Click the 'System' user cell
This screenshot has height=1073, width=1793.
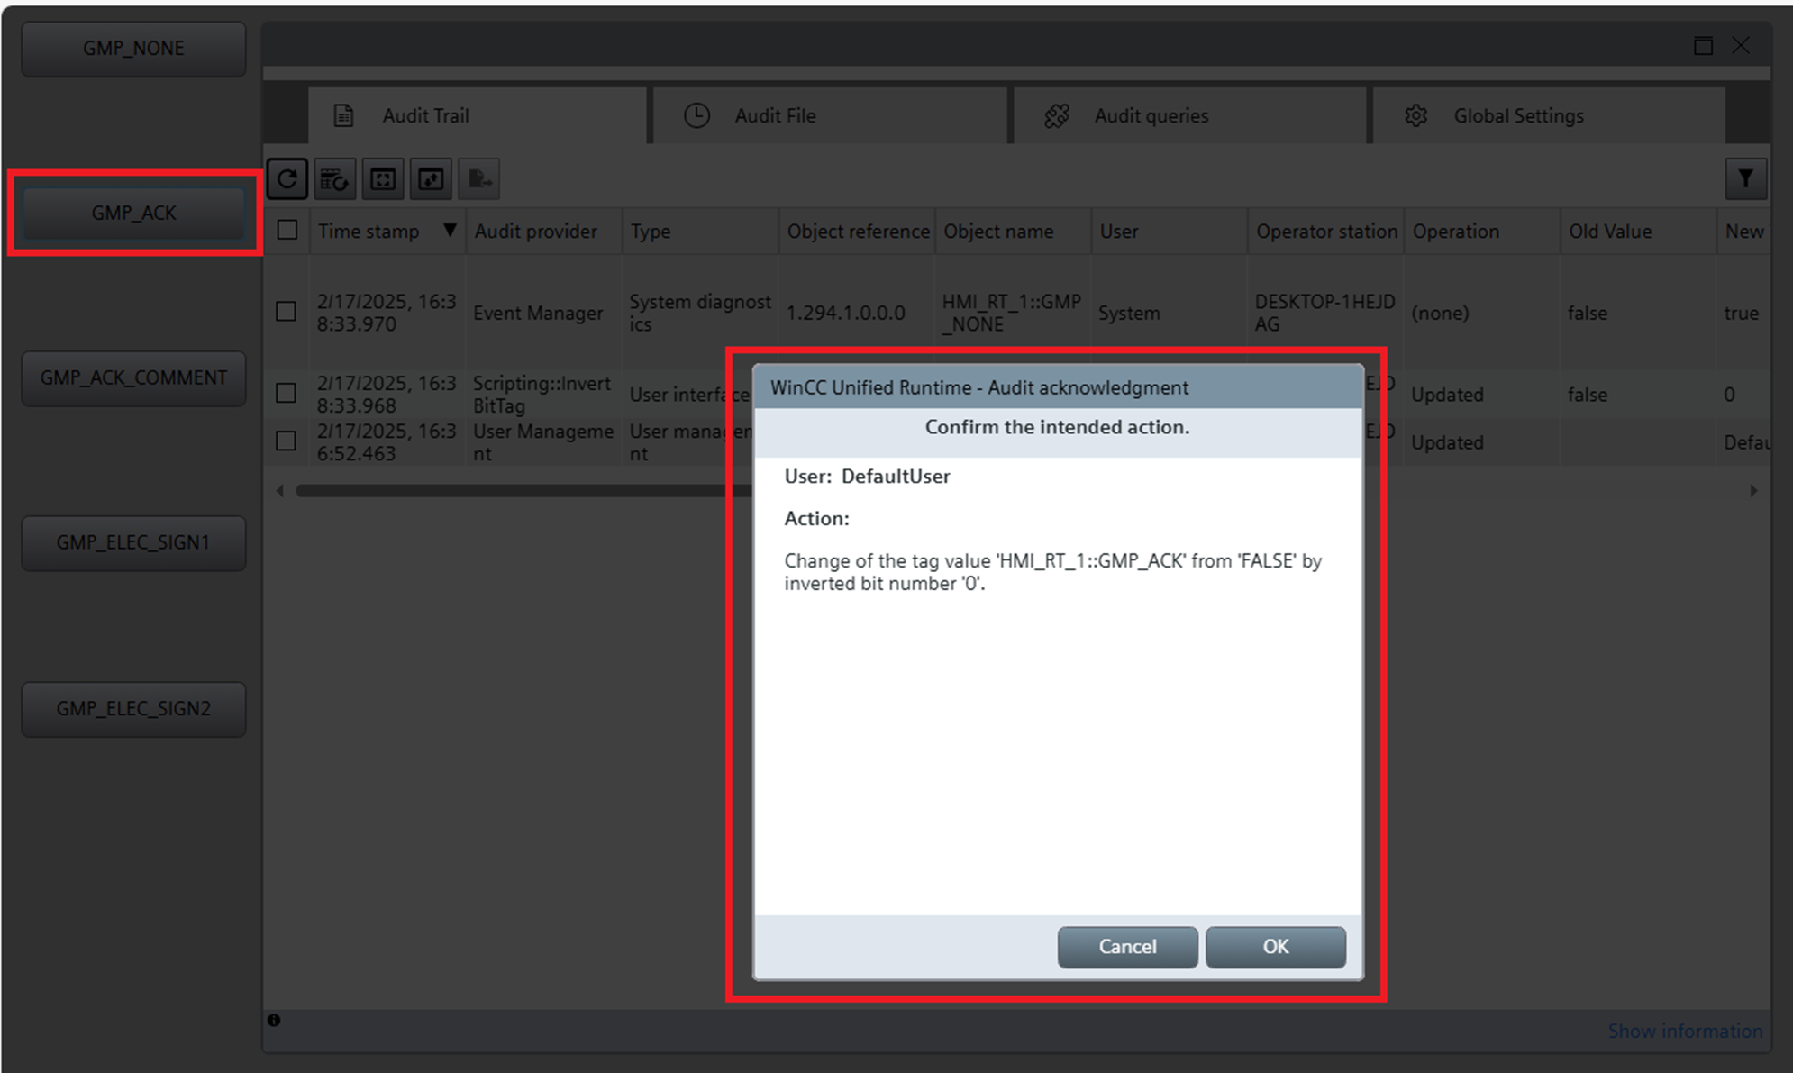[1170, 313]
